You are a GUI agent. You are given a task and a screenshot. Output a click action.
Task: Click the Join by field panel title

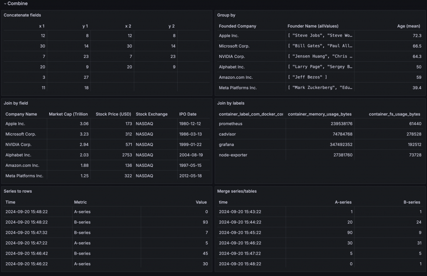(x=16, y=103)
